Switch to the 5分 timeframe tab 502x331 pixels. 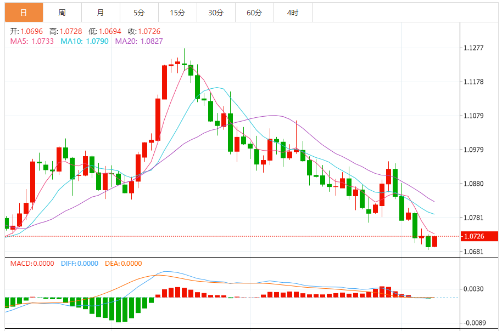click(139, 13)
